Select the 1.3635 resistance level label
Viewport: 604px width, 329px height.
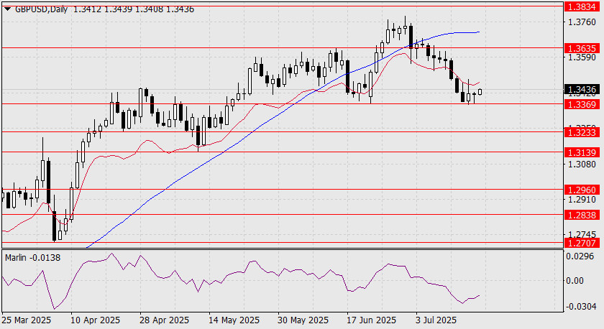coord(582,48)
